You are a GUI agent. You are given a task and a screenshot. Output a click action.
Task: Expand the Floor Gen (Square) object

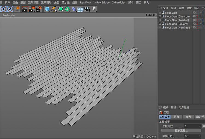point(160,24)
